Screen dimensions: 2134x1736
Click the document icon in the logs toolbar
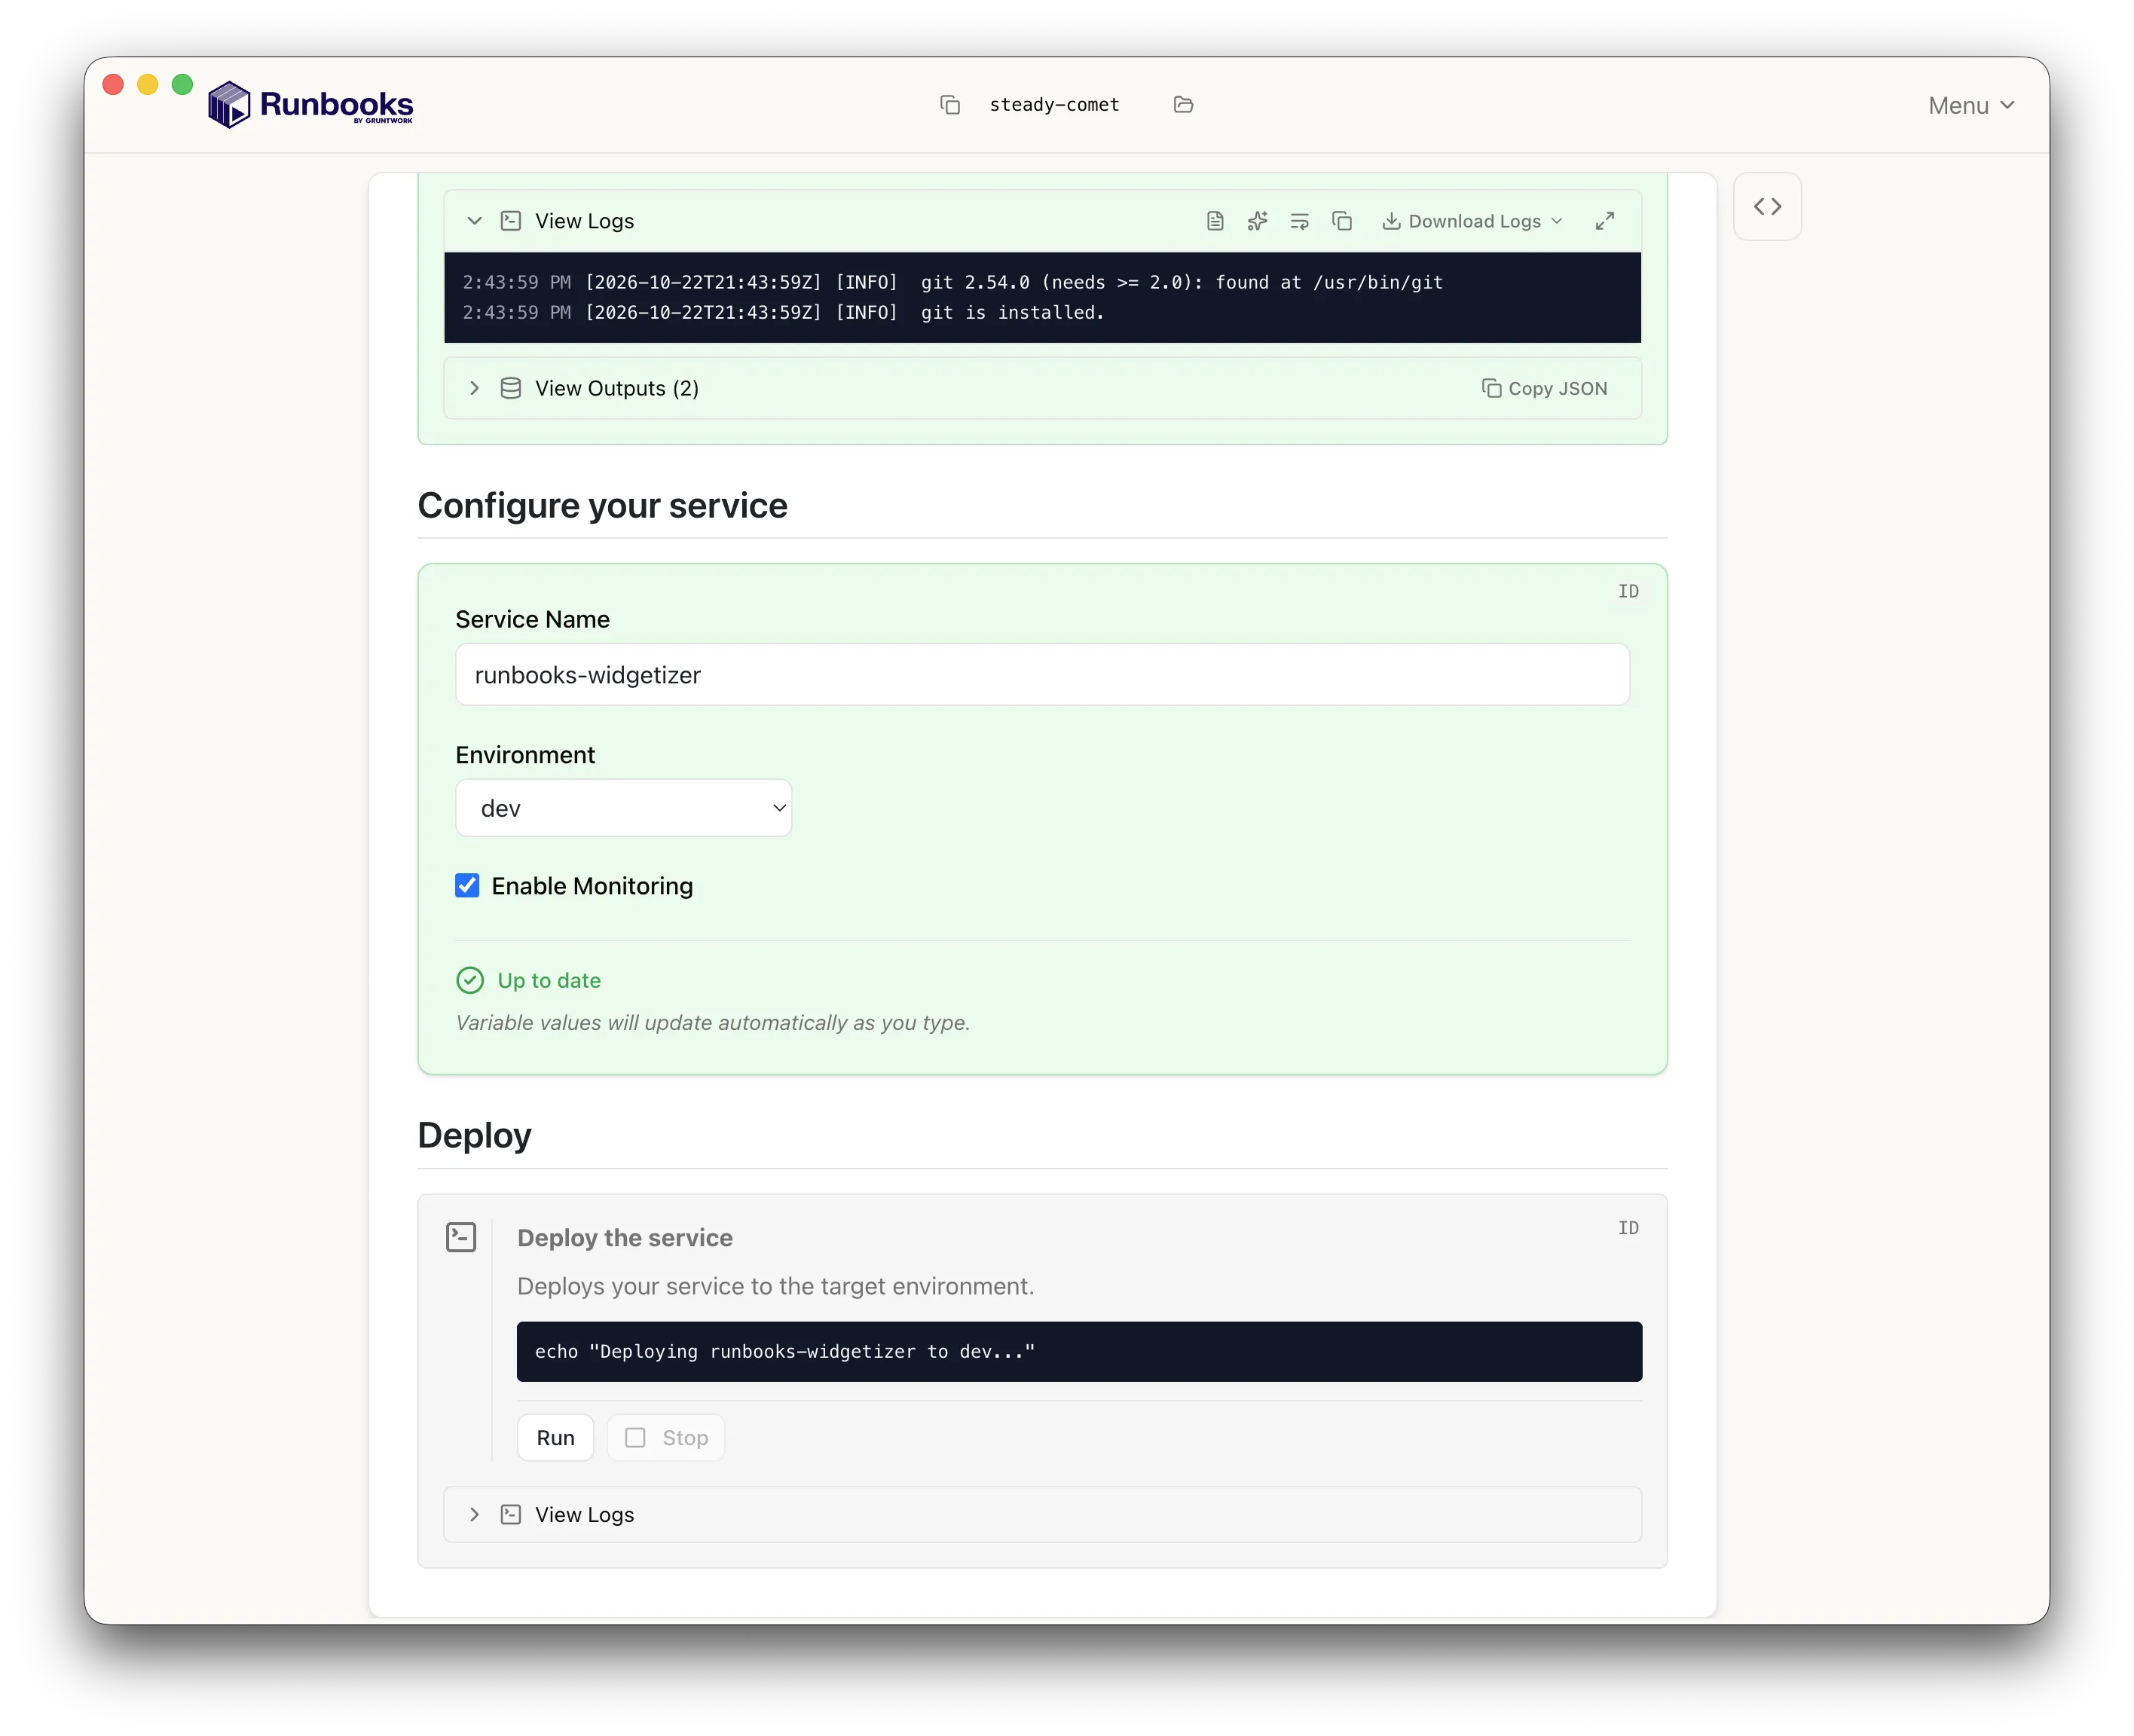[1215, 221]
